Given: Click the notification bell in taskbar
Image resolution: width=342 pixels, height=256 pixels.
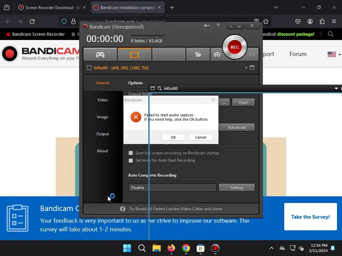Looking at the screenshot, I should (x=333, y=248).
